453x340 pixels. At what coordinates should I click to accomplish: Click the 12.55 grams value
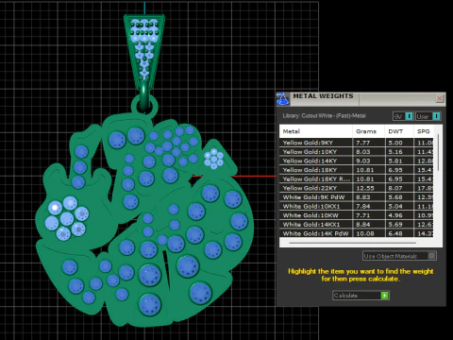pos(365,188)
